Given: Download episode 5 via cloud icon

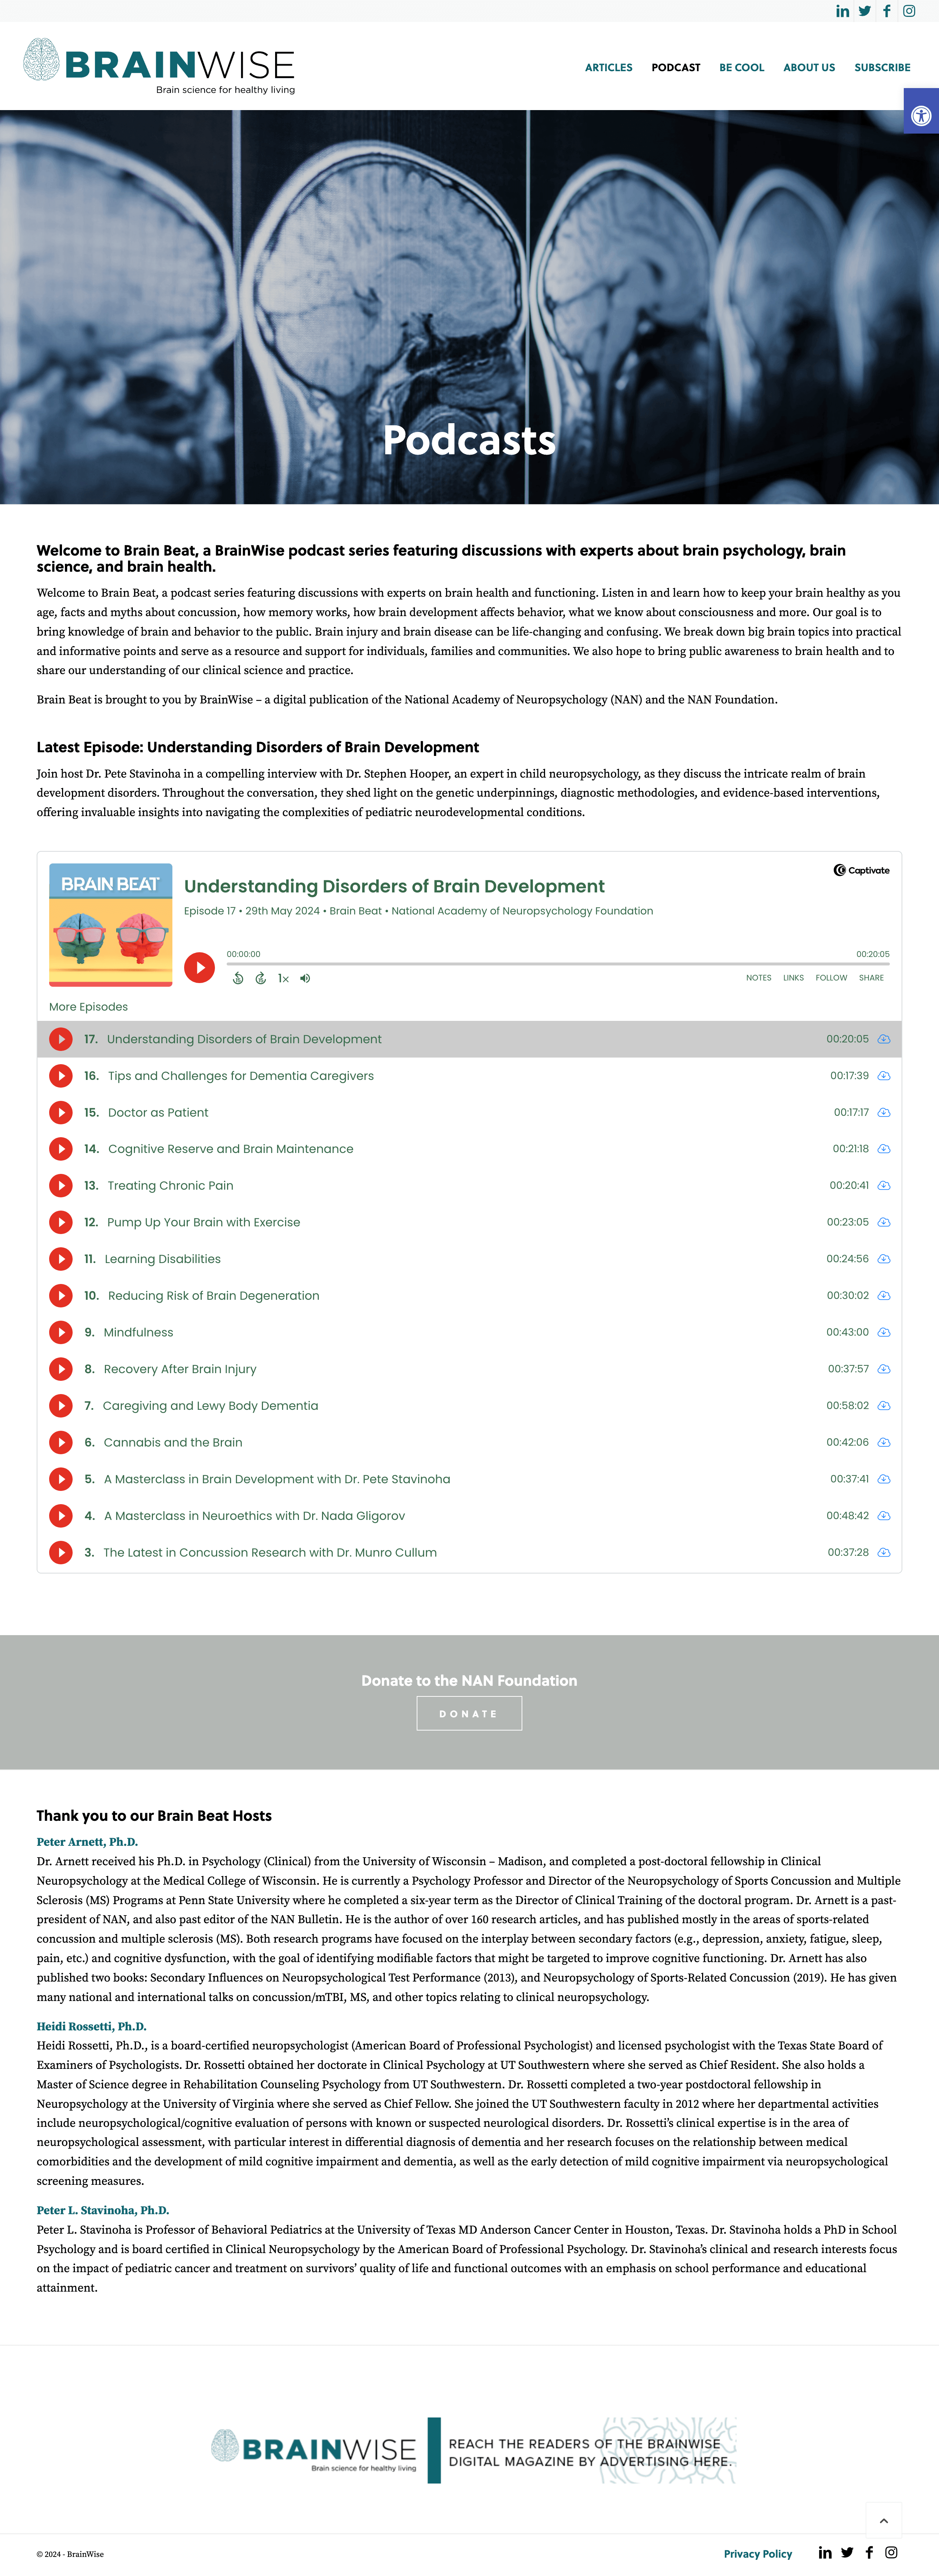Looking at the screenshot, I should [884, 1479].
